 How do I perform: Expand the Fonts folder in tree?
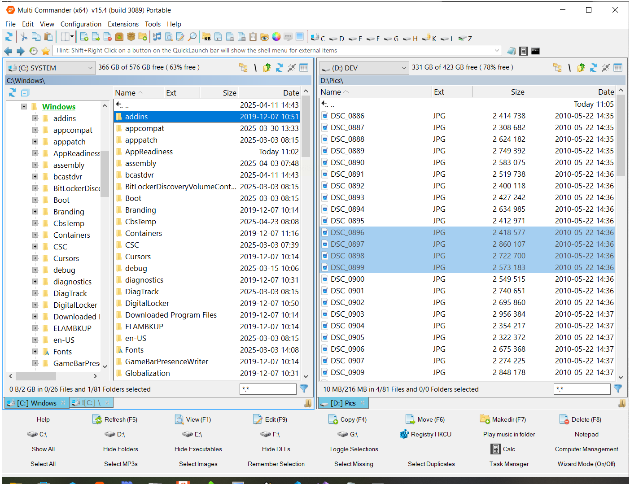pyautogui.click(x=35, y=352)
